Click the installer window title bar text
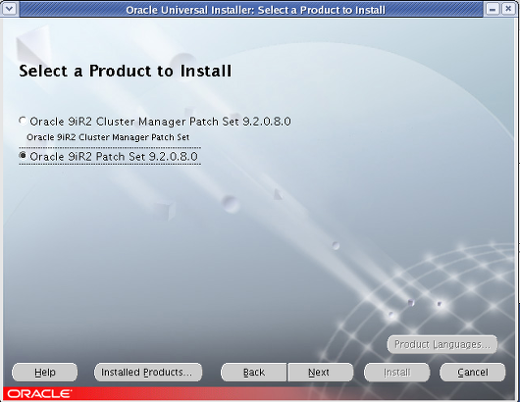Screen dimensions: 520x402 coord(255,10)
